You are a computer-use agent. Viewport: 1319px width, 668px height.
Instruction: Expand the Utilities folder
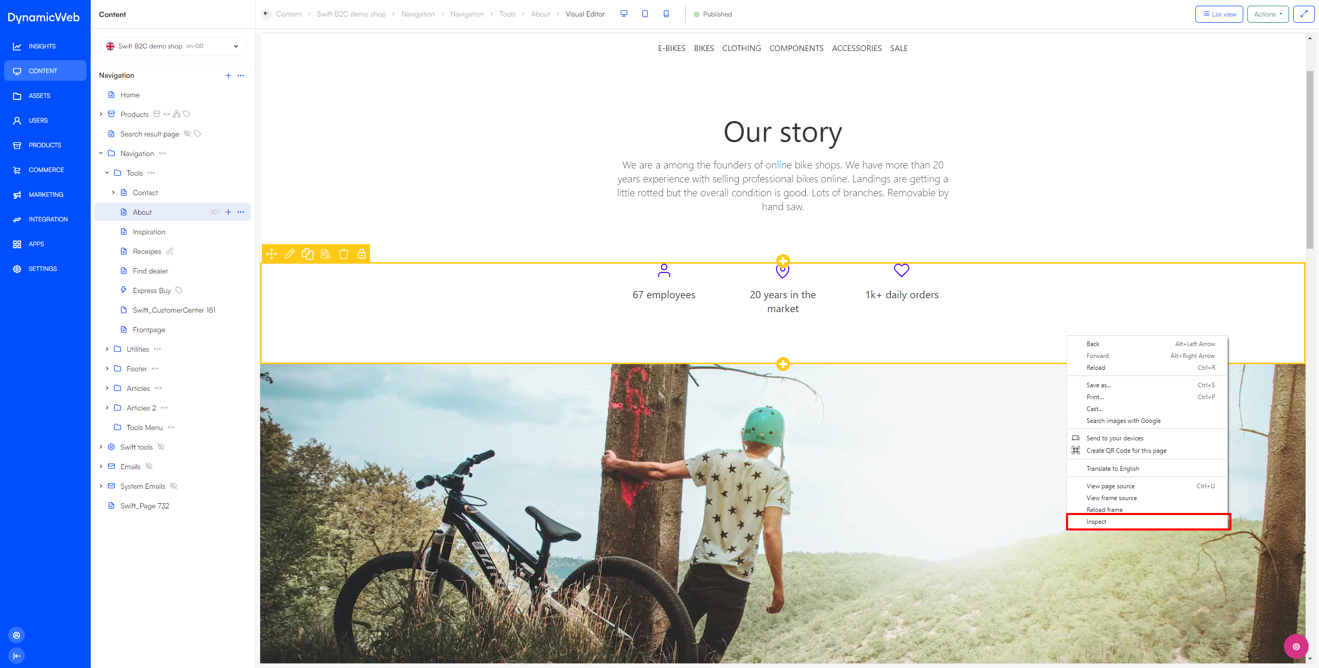(107, 349)
